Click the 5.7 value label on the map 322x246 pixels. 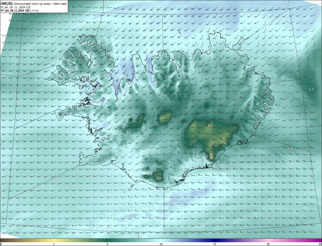click(x=247, y=78)
